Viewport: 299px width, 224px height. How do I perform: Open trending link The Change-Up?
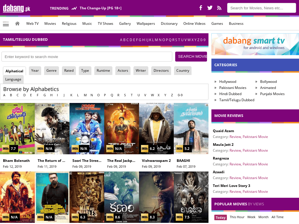click(100, 8)
